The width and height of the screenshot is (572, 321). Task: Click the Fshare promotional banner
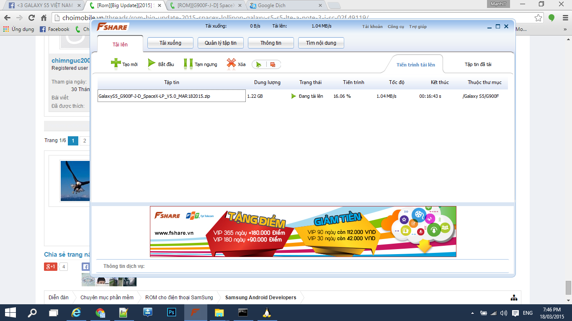[303, 232]
